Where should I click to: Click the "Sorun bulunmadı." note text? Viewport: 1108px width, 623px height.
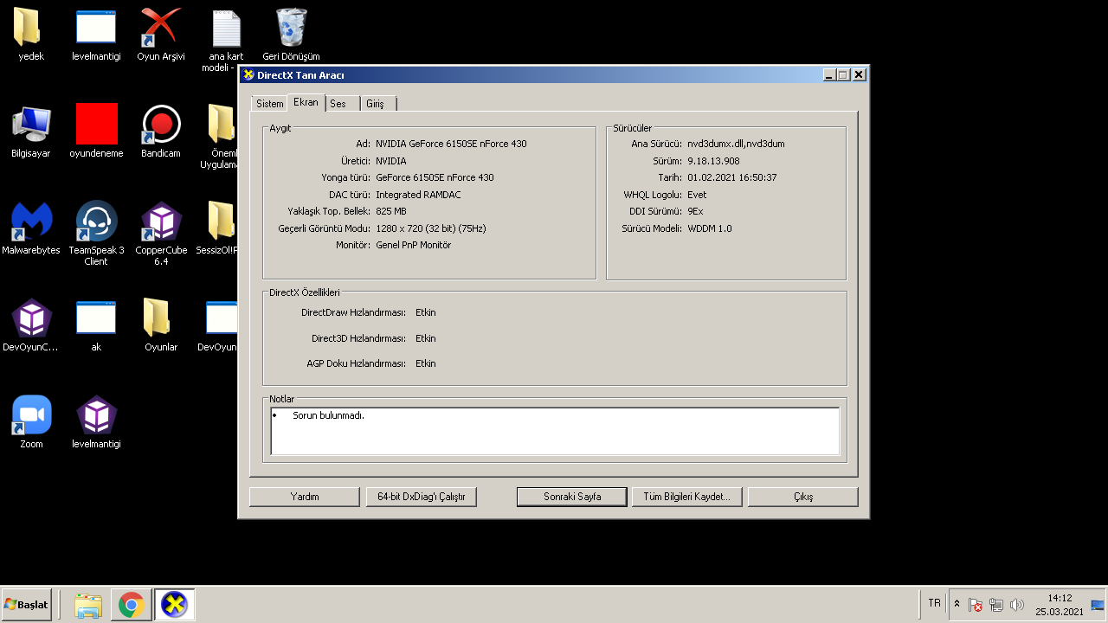pos(328,415)
